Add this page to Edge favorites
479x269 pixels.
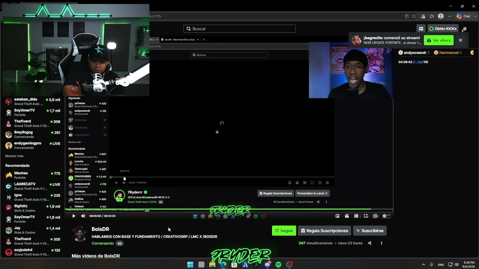click(x=414, y=16)
